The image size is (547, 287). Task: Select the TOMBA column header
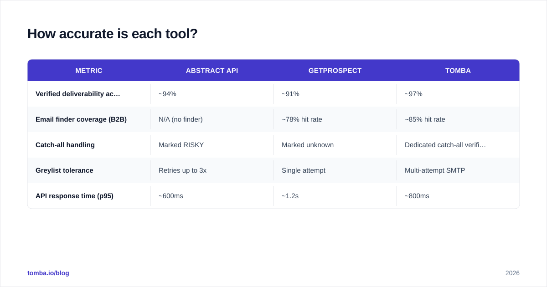[x=458, y=71]
